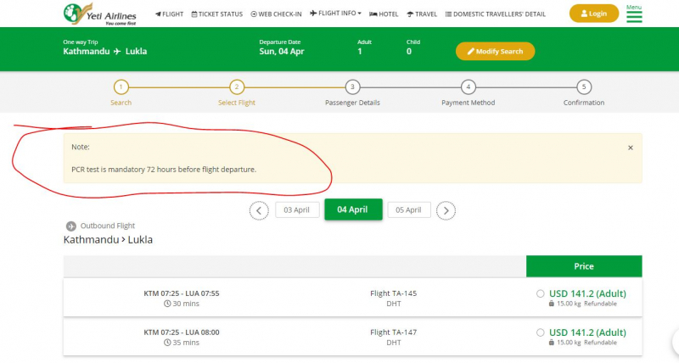Open Domestic Travellers' Detail link

(x=497, y=14)
